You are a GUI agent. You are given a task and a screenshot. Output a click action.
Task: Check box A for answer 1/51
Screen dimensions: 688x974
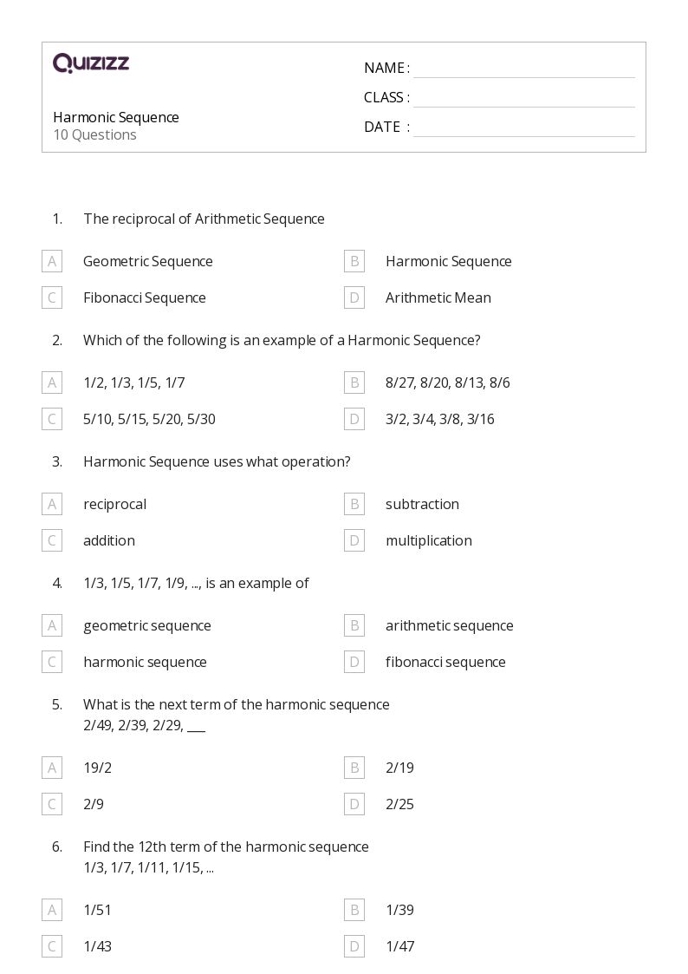[52, 910]
